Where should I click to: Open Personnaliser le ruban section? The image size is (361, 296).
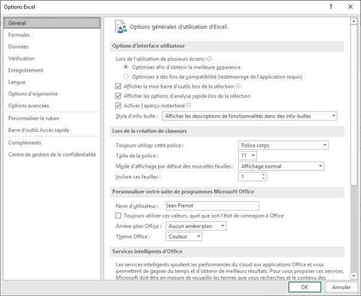click(33, 118)
